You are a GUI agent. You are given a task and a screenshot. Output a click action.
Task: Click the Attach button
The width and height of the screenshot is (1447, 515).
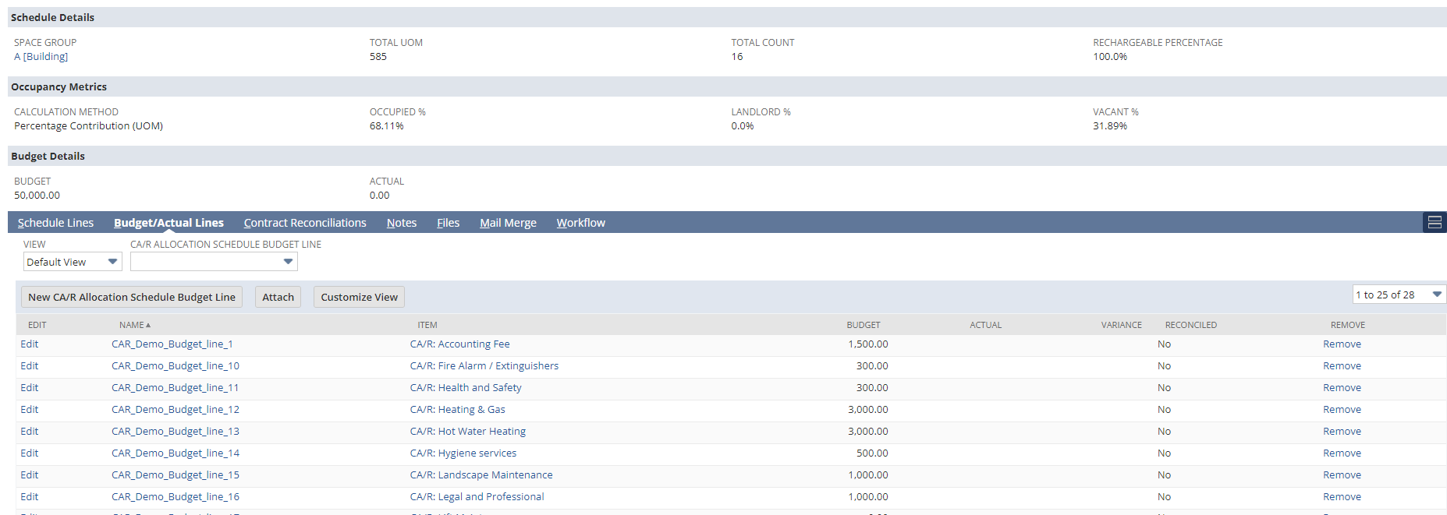pyautogui.click(x=278, y=297)
